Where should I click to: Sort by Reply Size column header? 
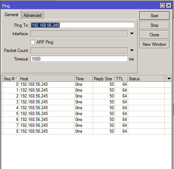(x=104, y=79)
